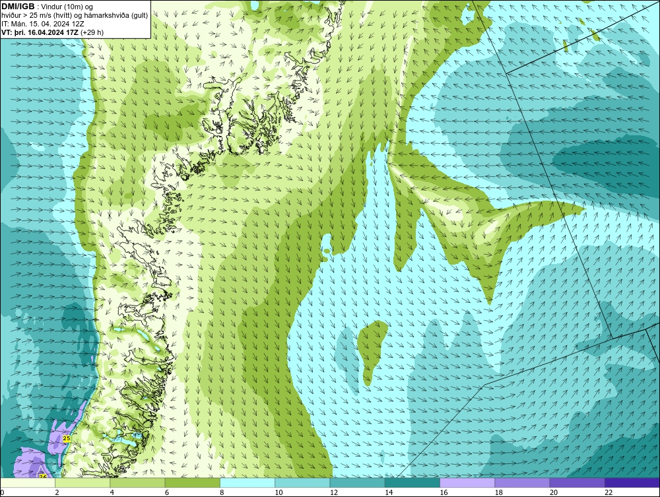Screen dimensions: 660x497
Task: Click the 8–10 m/s light cyan legend swatch
Action: point(247,482)
